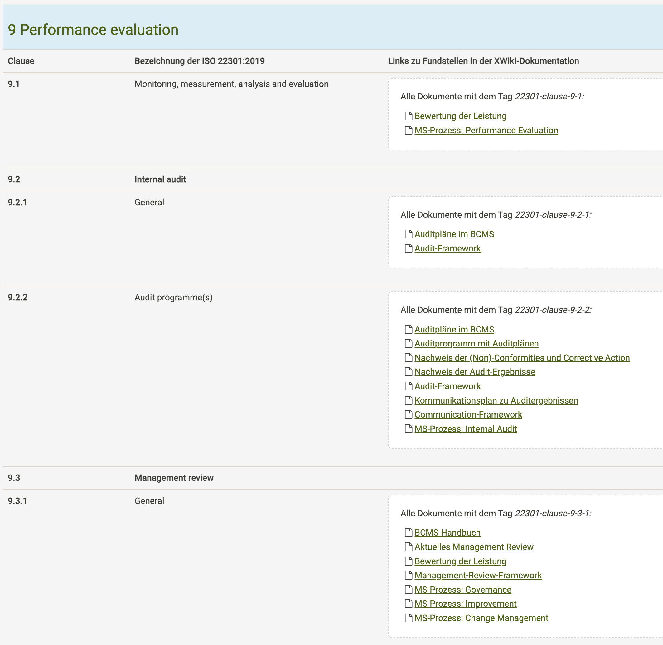Click document icon next to Communication-Framework
Viewport: 663px width, 645px height.
point(409,415)
